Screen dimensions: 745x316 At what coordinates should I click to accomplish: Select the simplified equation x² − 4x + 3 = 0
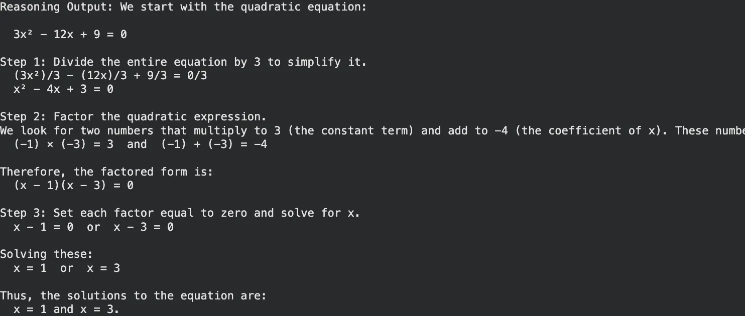coord(63,89)
